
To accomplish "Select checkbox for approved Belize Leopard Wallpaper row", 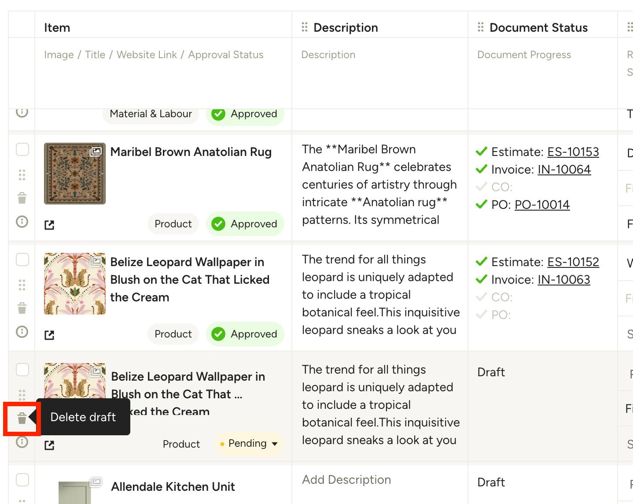I will [x=22, y=259].
